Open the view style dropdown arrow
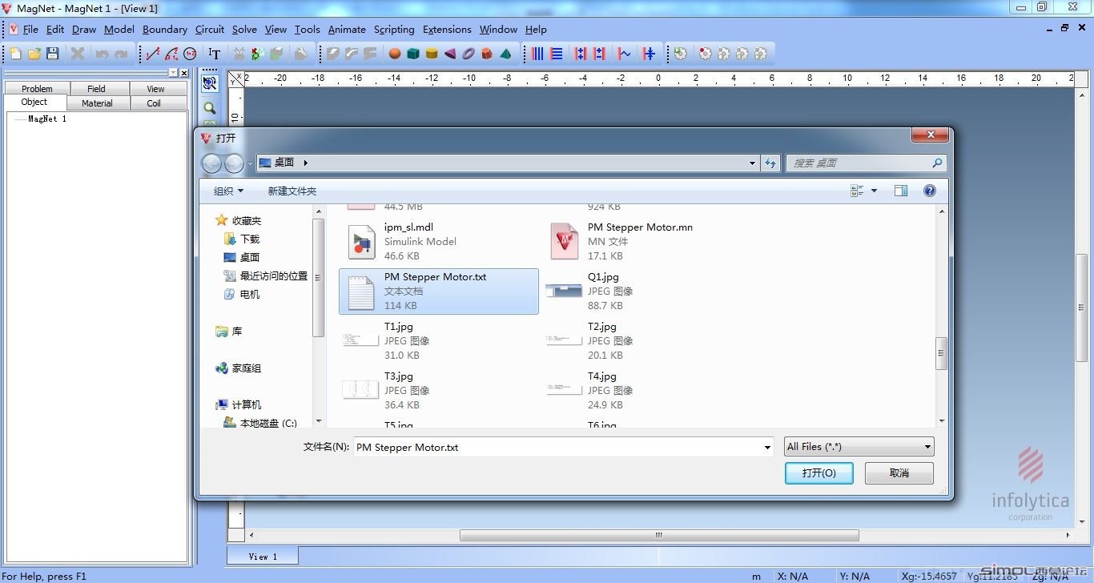The image size is (1094, 583). (x=874, y=191)
